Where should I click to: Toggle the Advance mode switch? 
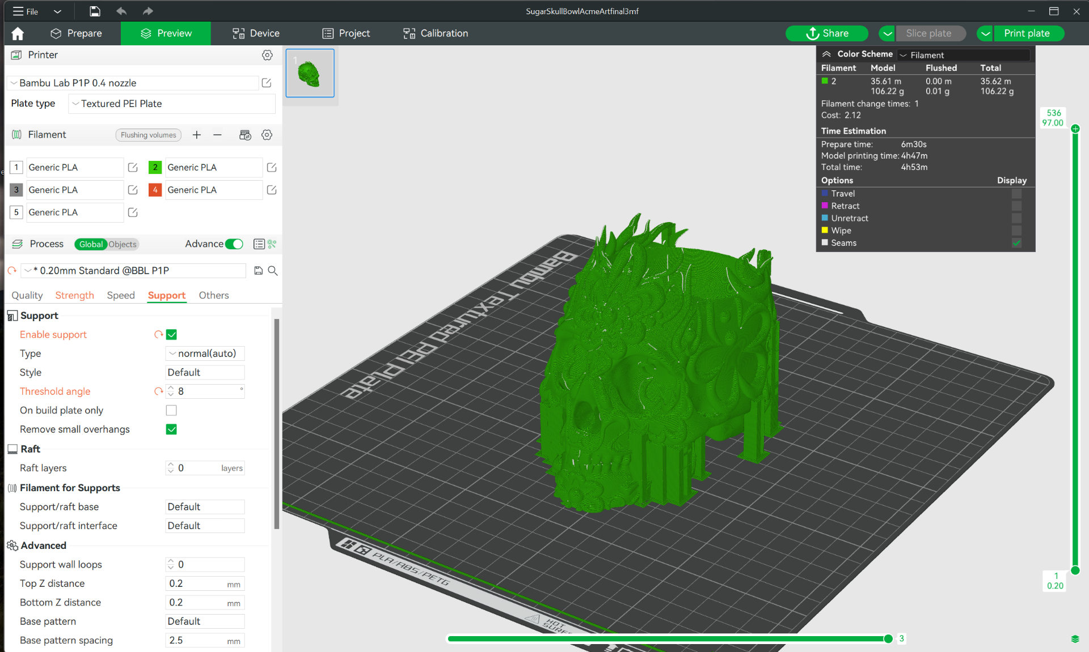click(234, 244)
